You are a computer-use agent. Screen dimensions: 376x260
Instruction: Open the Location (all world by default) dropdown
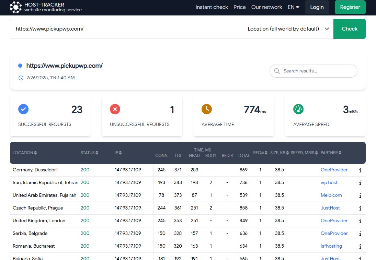click(x=288, y=29)
